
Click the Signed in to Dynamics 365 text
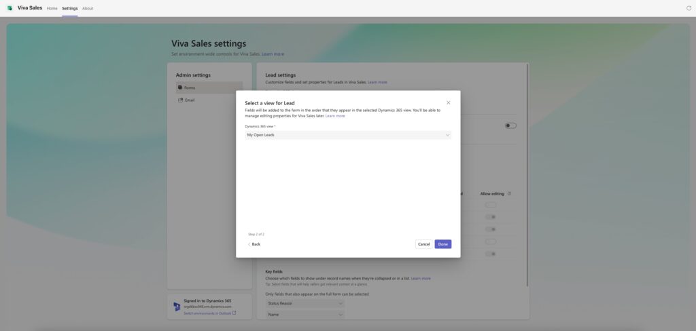(207, 300)
